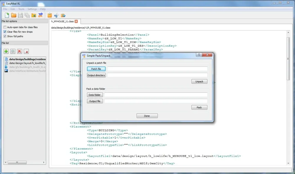
Task: Click the large red X remove icon
Action: [19, 52]
